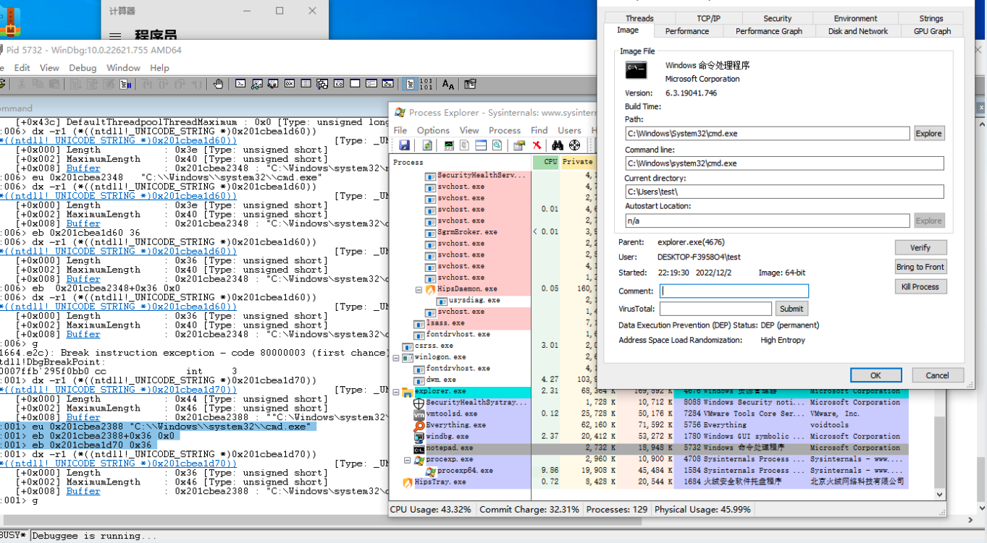Click the Kill Process button in properties dialog
Image resolution: width=987 pixels, height=543 pixels.
pyautogui.click(x=920, y=286)
